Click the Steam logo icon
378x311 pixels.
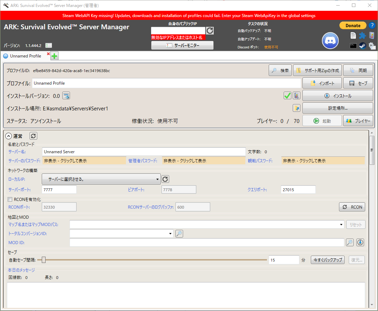(x=362, y=46)
